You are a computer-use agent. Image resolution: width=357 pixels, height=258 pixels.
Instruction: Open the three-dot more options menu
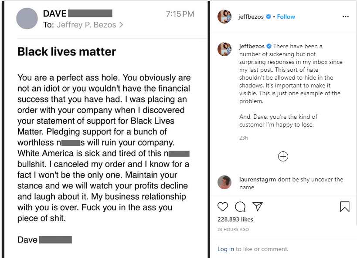click(345, 17)
